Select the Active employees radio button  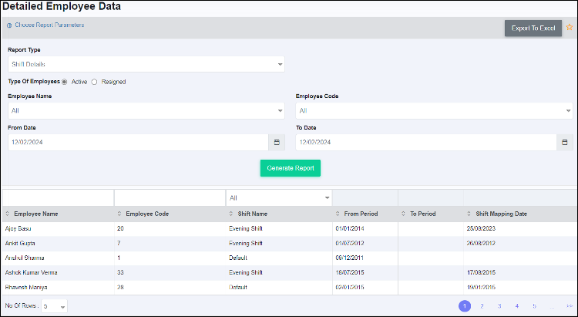click(x=65, y=82)
